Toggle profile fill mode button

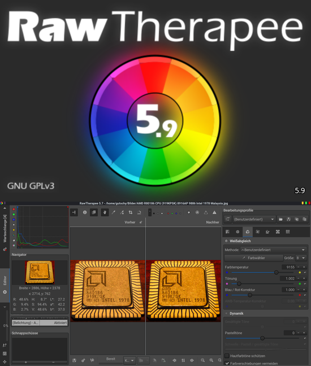[x=227, y=219]
